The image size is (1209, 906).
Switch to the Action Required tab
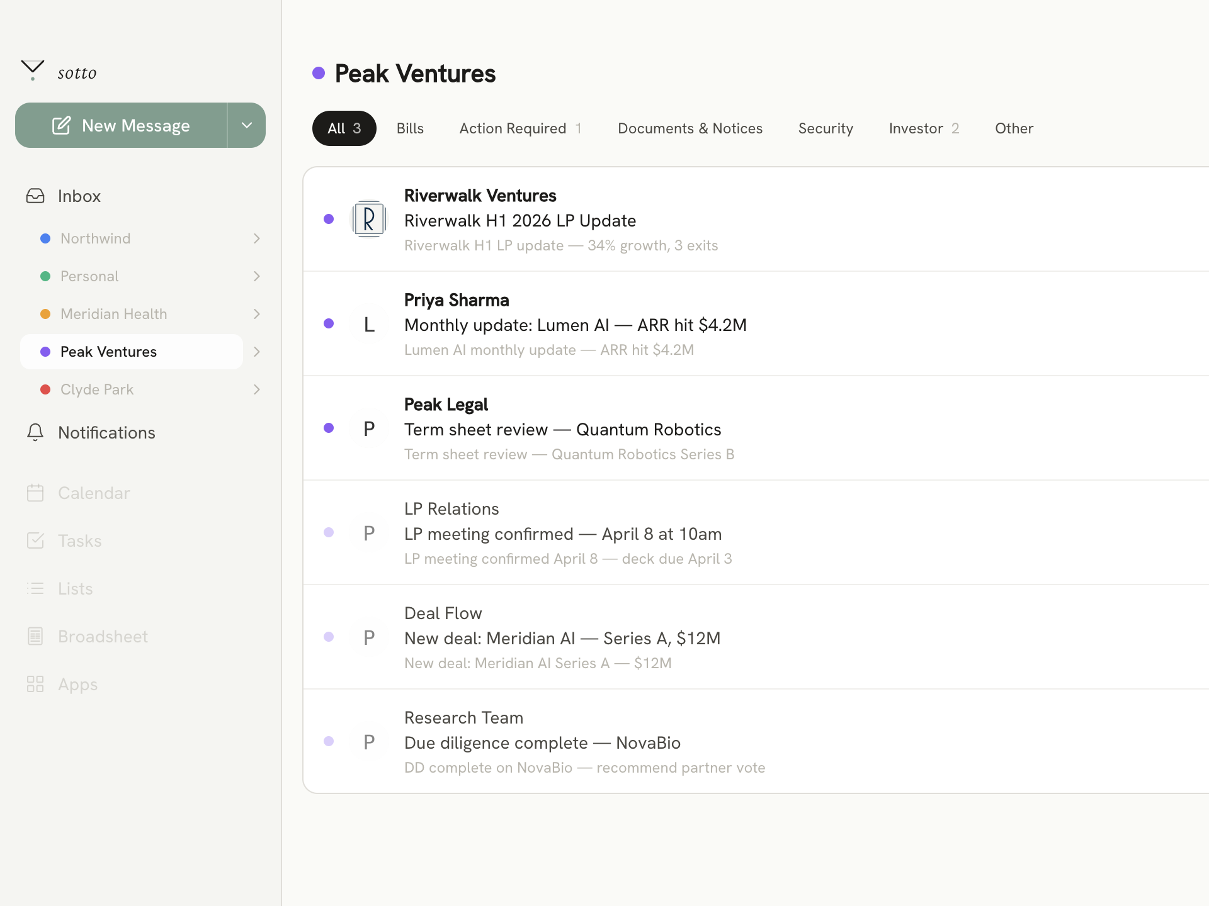(x=519, y=128)
